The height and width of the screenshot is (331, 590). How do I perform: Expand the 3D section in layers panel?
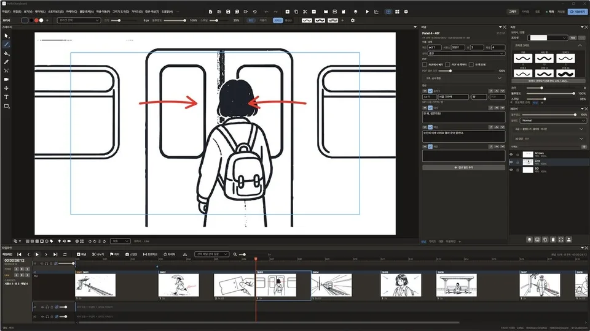[581, 139]
